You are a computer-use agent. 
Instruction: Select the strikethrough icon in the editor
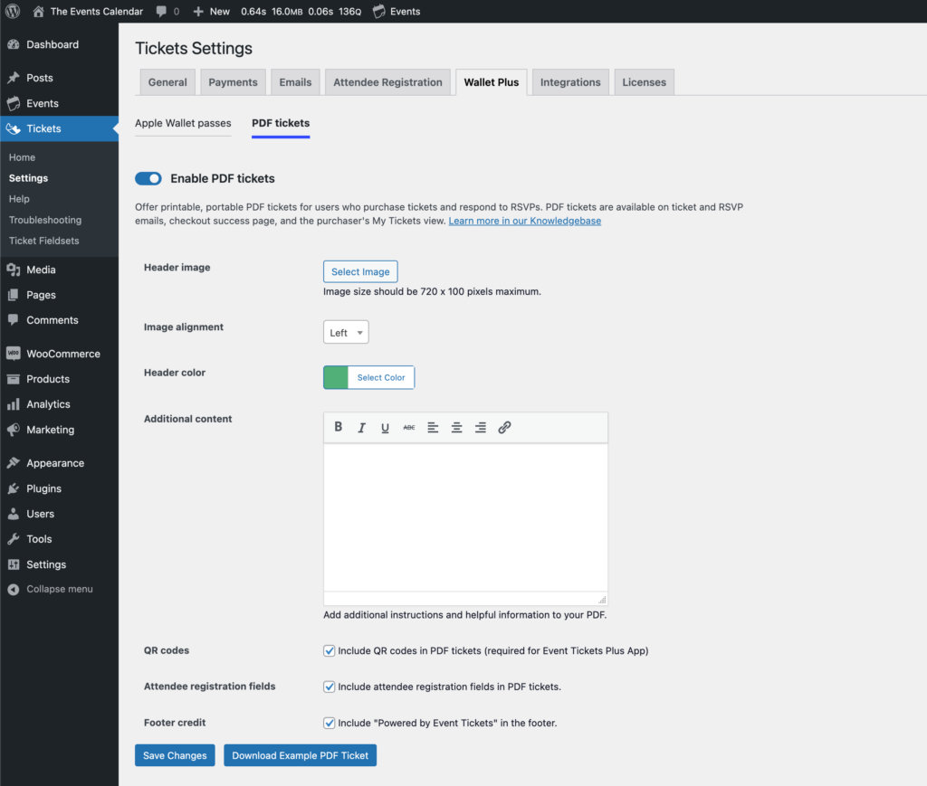pyautogui.click(x=409, y=427)
